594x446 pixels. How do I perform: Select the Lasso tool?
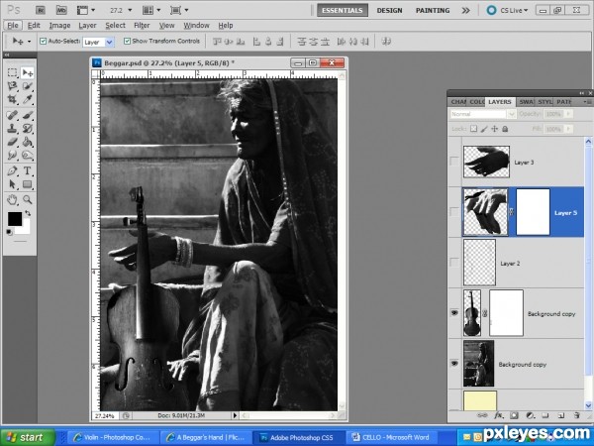pos(13,86)
